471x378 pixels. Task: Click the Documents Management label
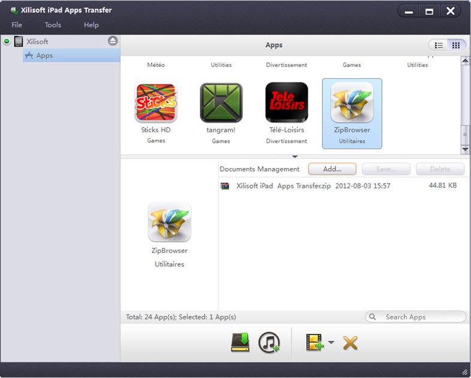[x=259, y=169]
